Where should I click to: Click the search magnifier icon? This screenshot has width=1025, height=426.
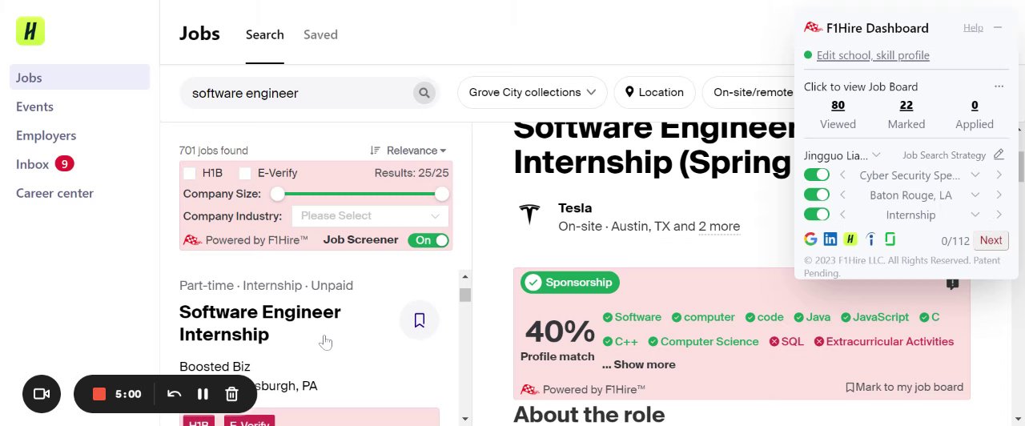coord(424,93)
